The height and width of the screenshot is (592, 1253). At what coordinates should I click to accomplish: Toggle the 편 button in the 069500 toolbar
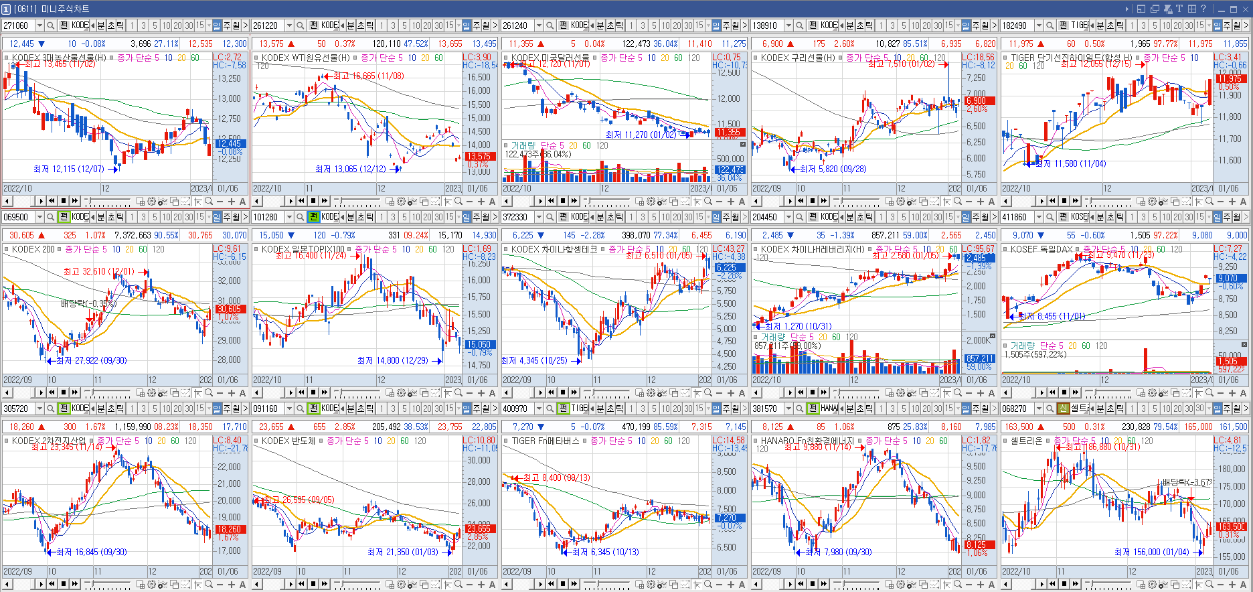pyautogui.click(x=64, y=217)
